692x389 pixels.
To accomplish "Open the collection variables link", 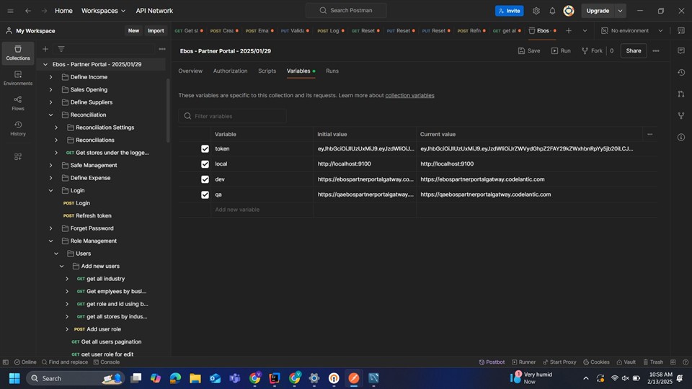I will (x=409, y=95).
